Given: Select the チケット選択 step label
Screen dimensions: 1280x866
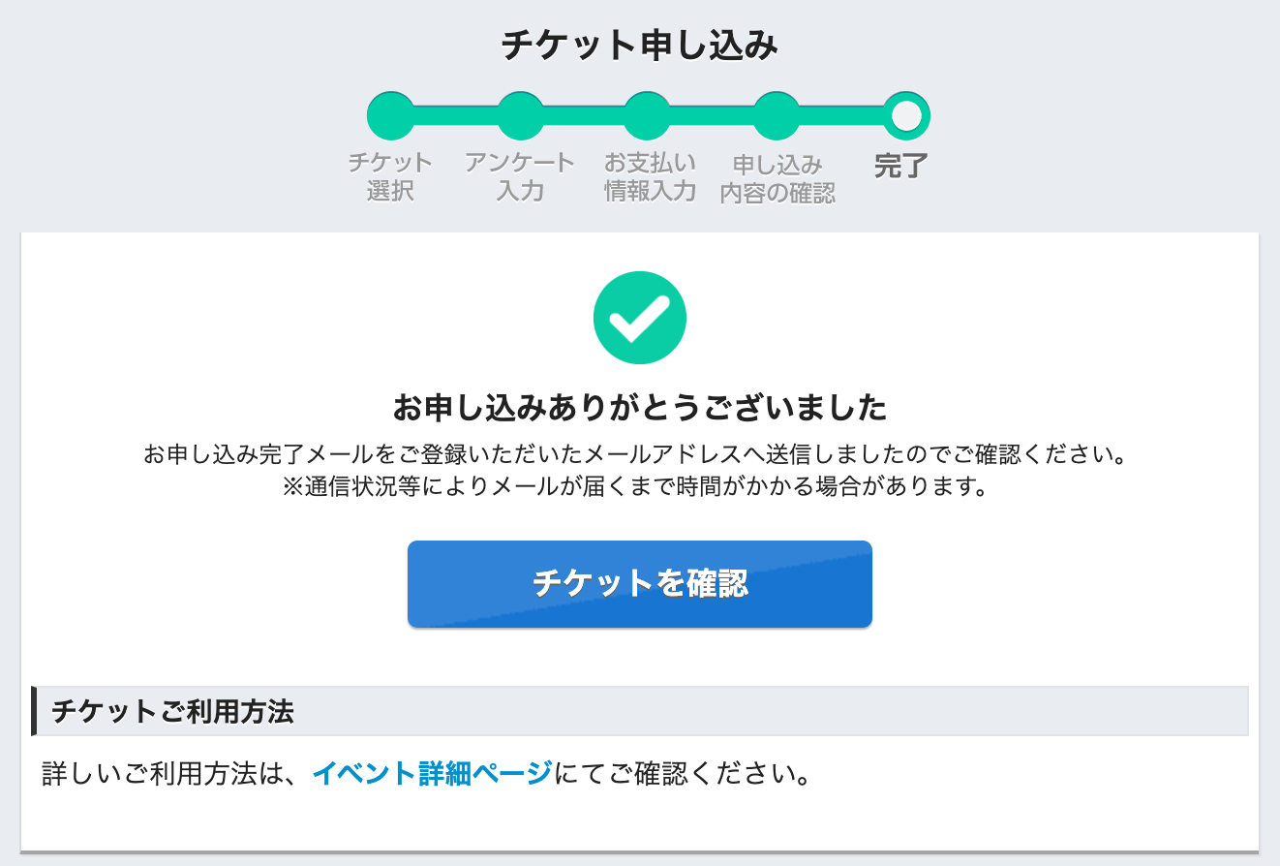Looking at the screenshot, I should pyautogui.click(x=390, y=176).
